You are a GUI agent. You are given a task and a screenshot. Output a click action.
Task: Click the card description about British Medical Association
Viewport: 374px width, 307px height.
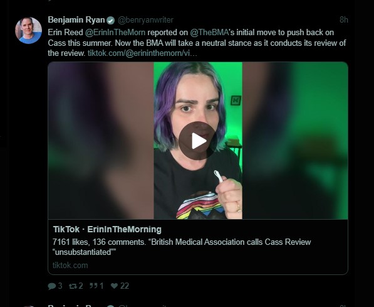pyautogui.click(x=182, y=247)
